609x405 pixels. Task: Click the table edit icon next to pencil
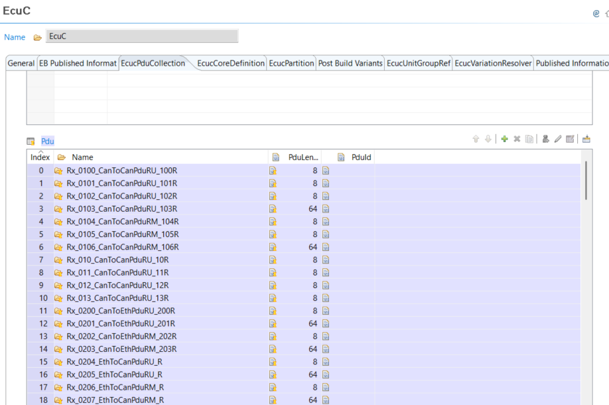click(x=570, y=139)
